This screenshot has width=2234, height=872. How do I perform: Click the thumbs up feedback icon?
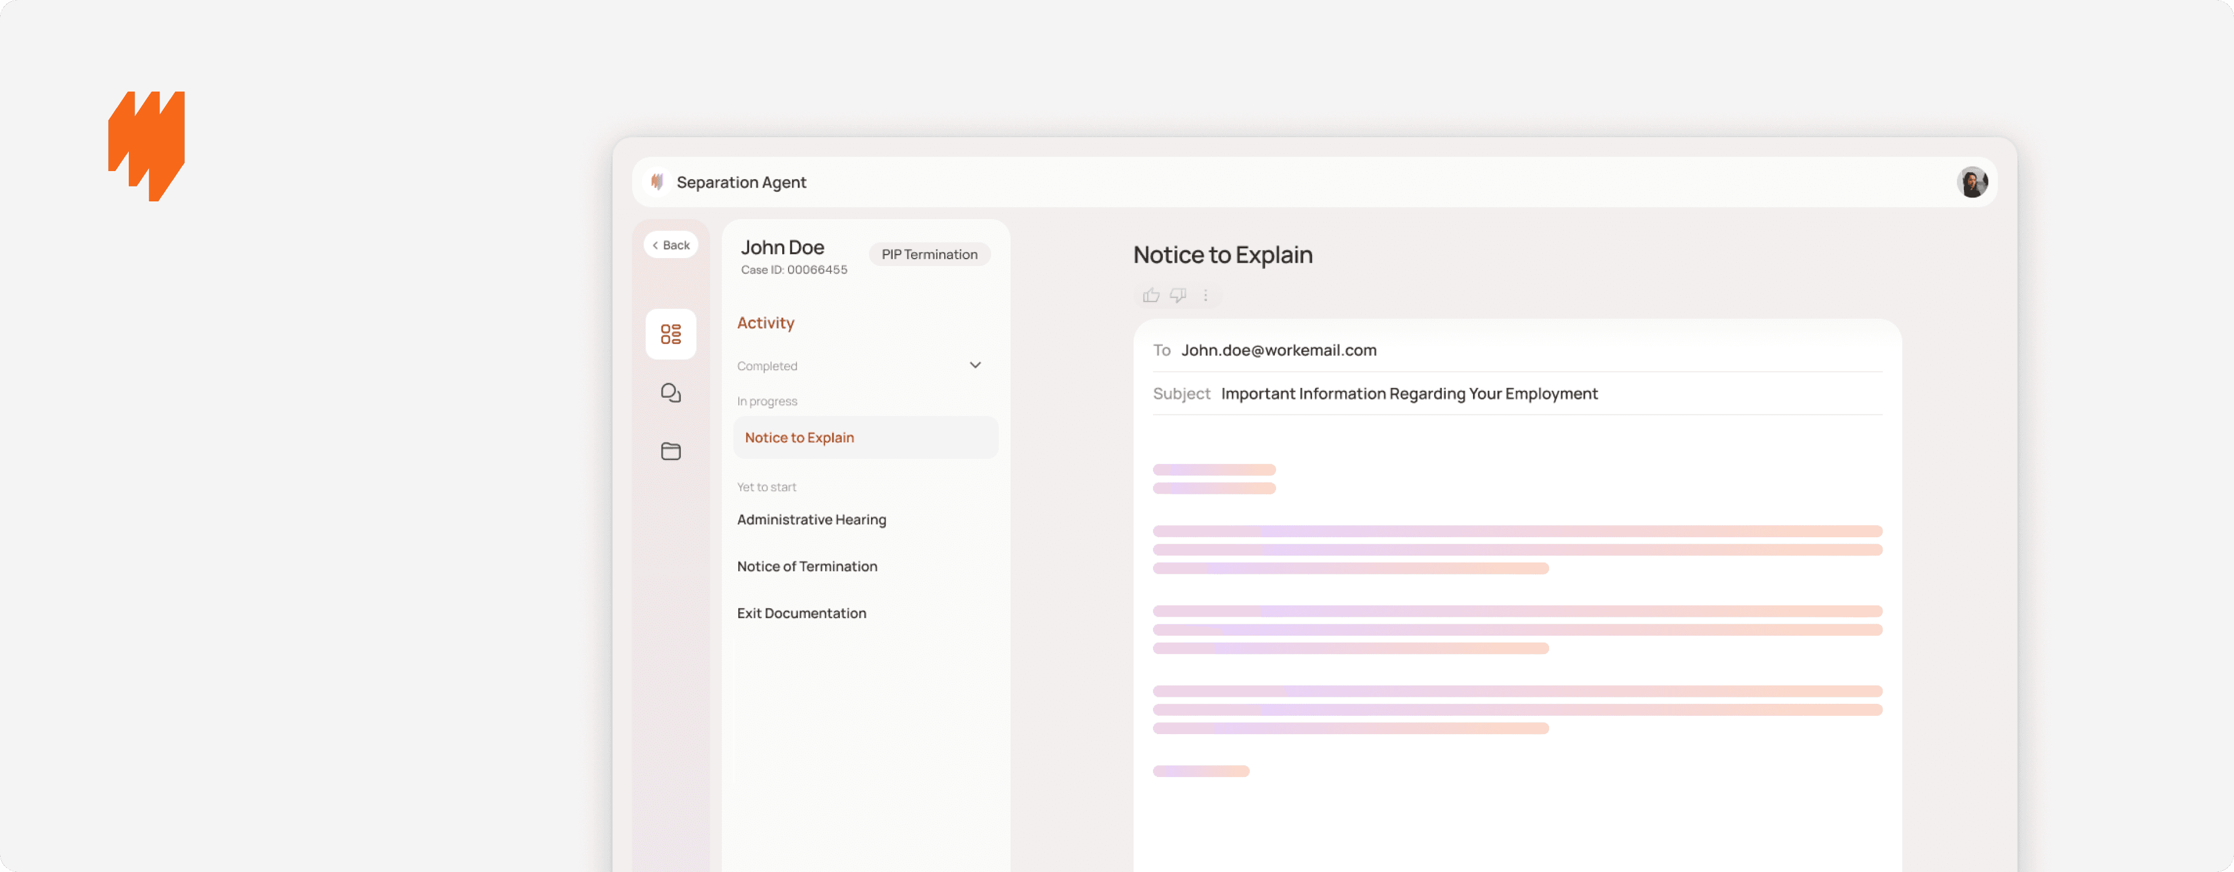(x=1151, y=296)
